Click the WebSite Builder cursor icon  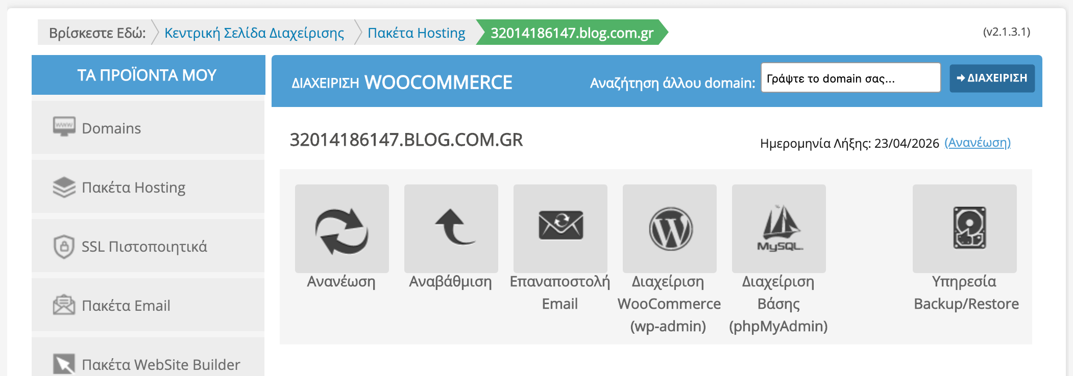64,364
